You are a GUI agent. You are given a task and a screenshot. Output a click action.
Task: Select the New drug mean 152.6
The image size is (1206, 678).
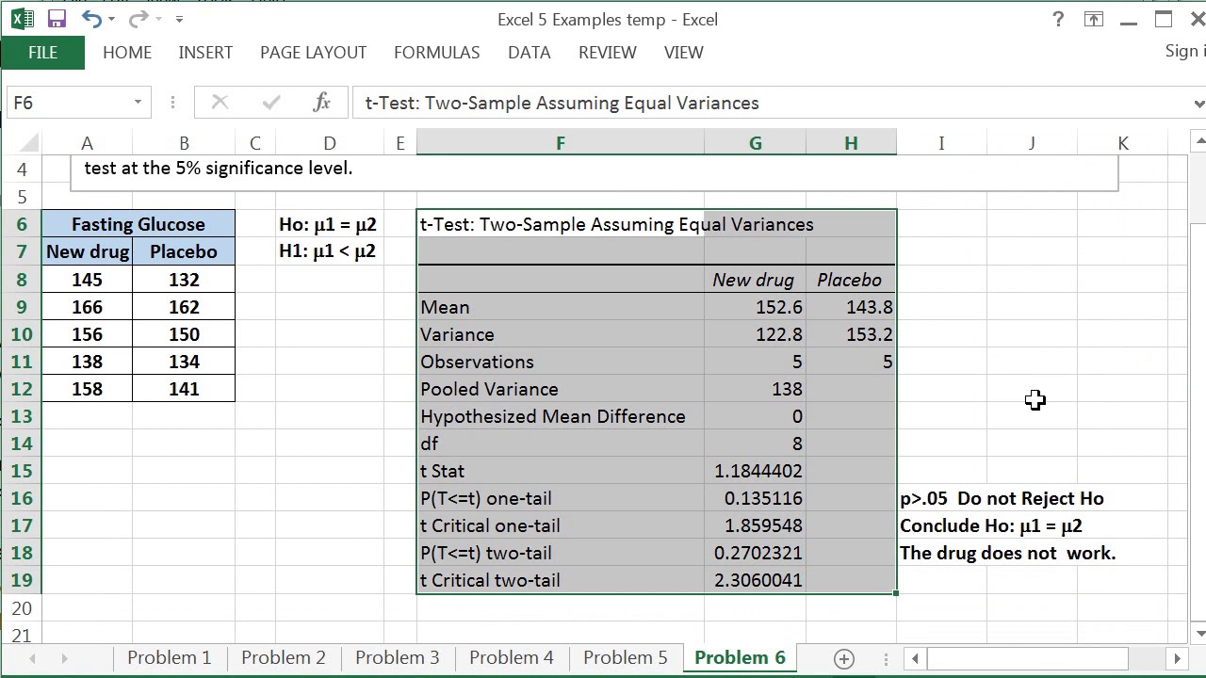[756, 307]
